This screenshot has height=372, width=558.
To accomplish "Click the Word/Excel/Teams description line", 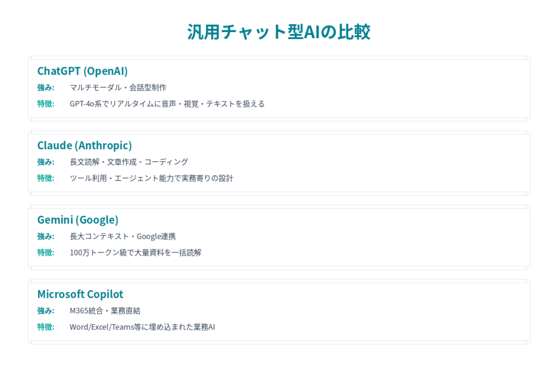I will coord(142,327).
